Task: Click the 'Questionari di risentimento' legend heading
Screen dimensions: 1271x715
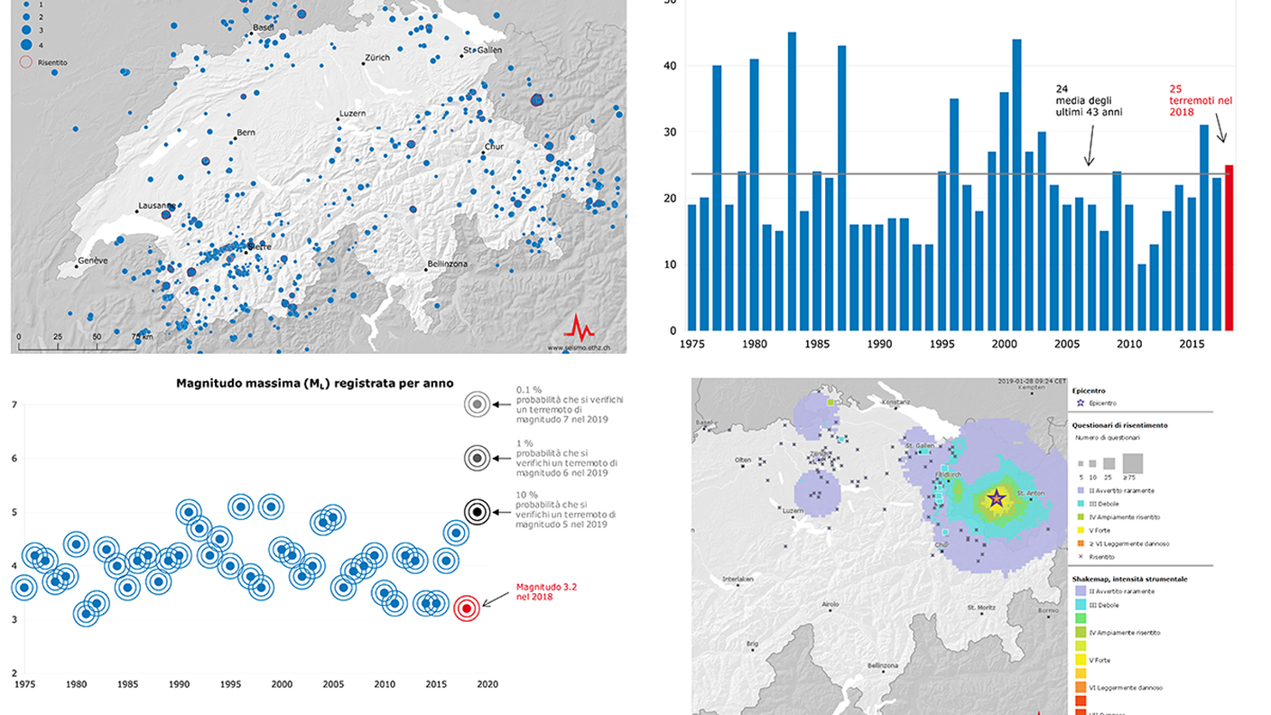Action: coord(1120,424)
